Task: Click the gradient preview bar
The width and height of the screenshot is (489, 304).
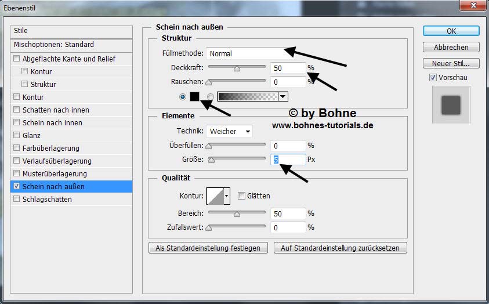Action: click(x=247, y=96)
